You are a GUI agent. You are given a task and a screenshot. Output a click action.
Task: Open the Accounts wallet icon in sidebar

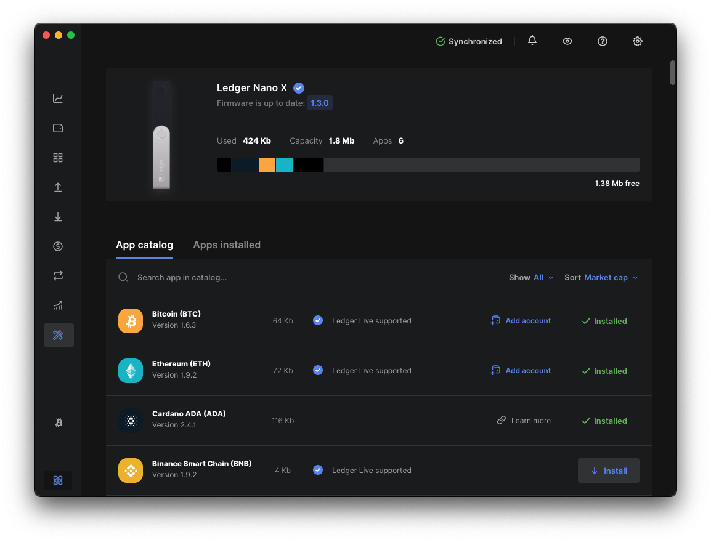(x=57, y=128)
